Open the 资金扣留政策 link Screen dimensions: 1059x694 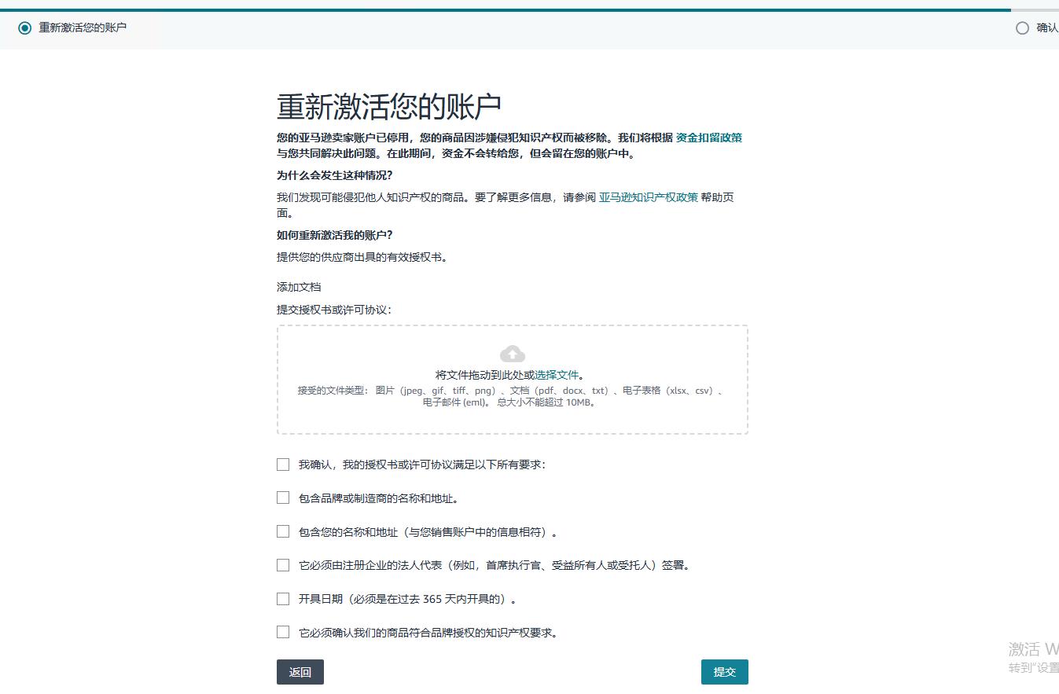(708, 138)
